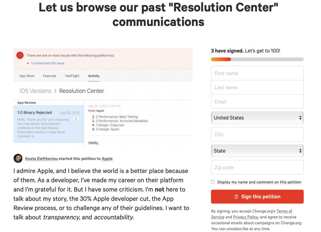
Task: Click Kosta Eleftheriou's profile avatar
Action: click(18, 158)
